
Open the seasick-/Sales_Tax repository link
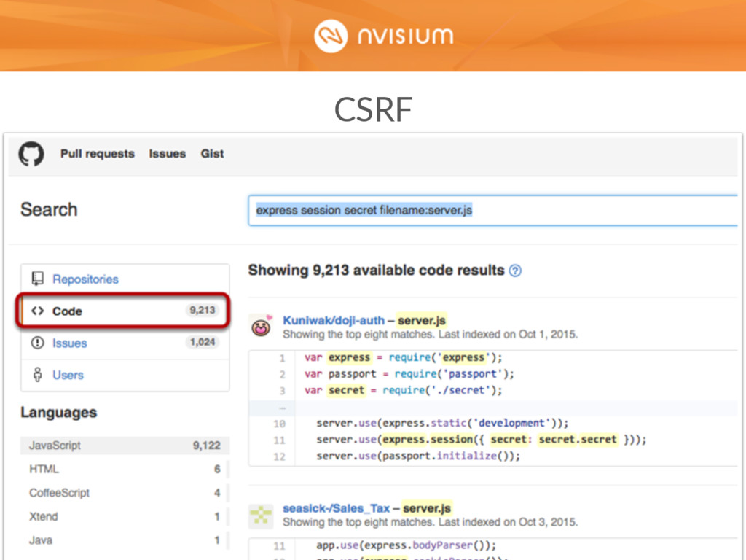coord(336,508)
